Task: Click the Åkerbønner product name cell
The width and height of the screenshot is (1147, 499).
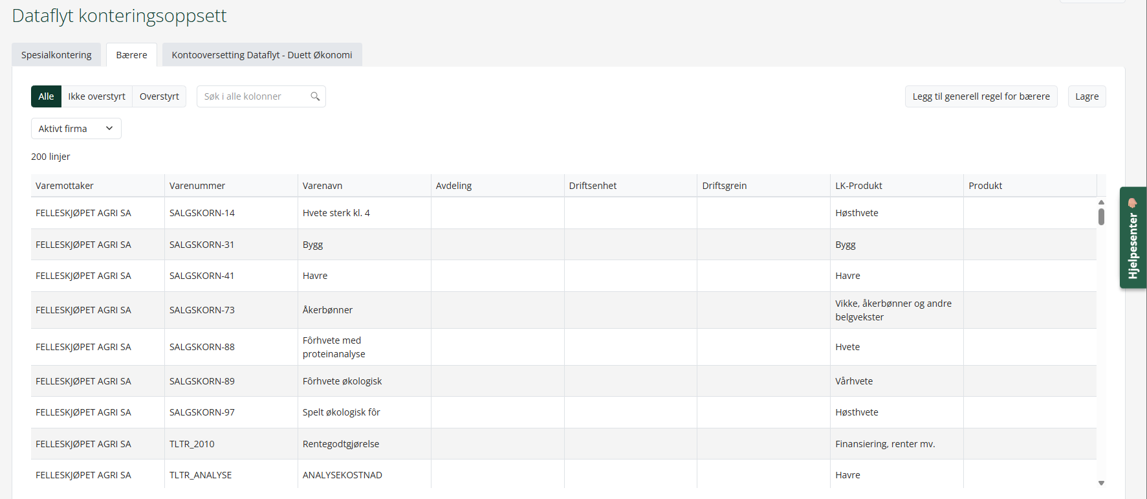Action: click(364, 310)
